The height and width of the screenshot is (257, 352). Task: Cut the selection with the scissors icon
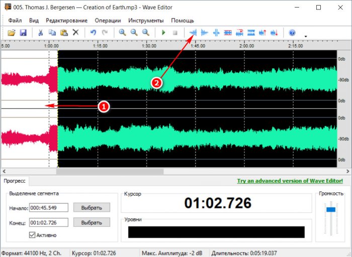(x=41, y=33)
